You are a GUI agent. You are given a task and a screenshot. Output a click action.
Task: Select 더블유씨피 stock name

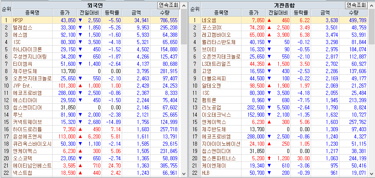pyautogui.click(x=214, y=78)
